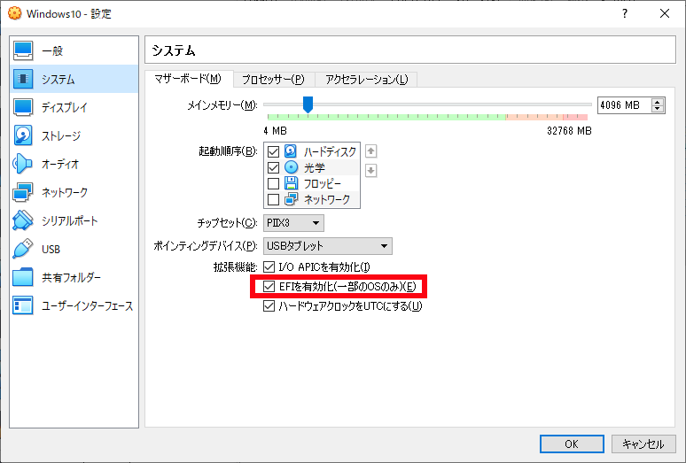Uncheck ハードディスク boot checkbox
Image resolution: width=686 pixels, height=463 pixels.
coord(274,151)
